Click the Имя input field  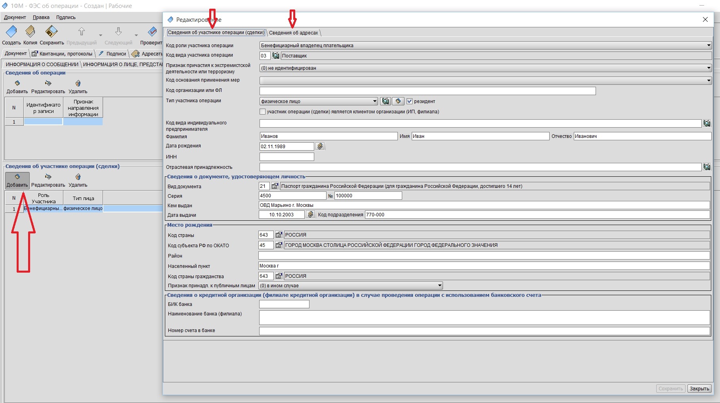(480, 136)
